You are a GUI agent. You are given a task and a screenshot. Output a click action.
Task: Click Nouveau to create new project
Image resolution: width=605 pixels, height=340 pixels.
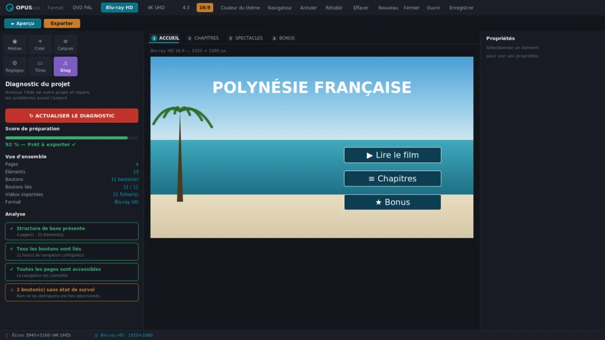tap(388, 8)
